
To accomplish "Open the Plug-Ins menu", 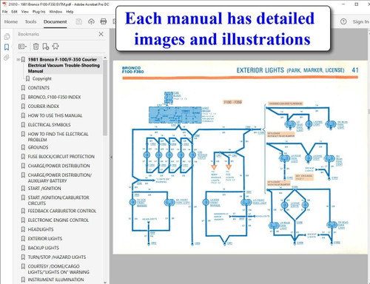I will (x=39, y=12).
